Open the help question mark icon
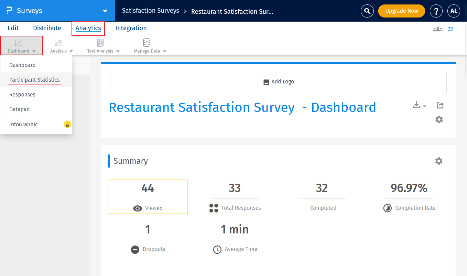This screenshot has height=276, width=467. pyautogui.click(x=436, y=11)
